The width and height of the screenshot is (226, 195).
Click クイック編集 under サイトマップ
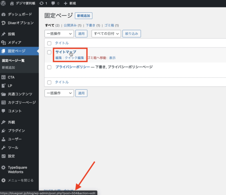tap(74, 58)
